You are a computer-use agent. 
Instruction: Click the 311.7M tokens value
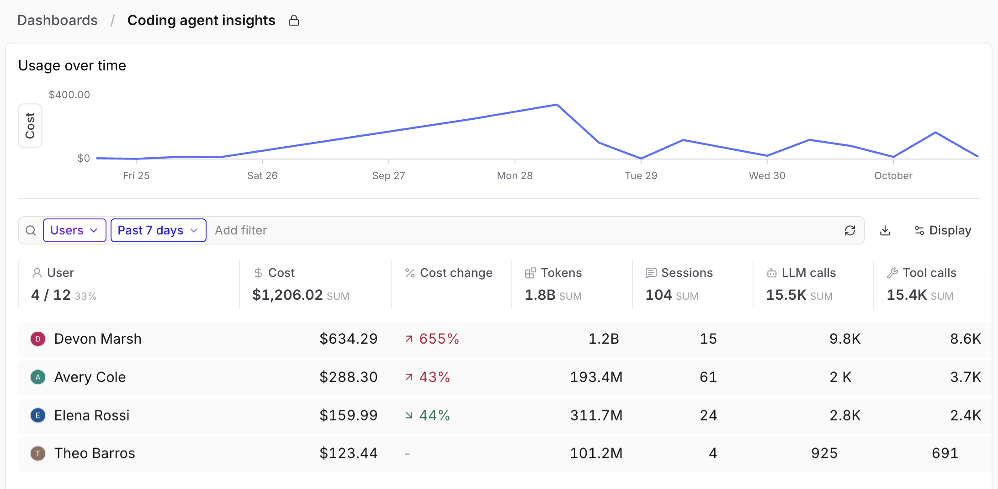(x=596, y=415)
